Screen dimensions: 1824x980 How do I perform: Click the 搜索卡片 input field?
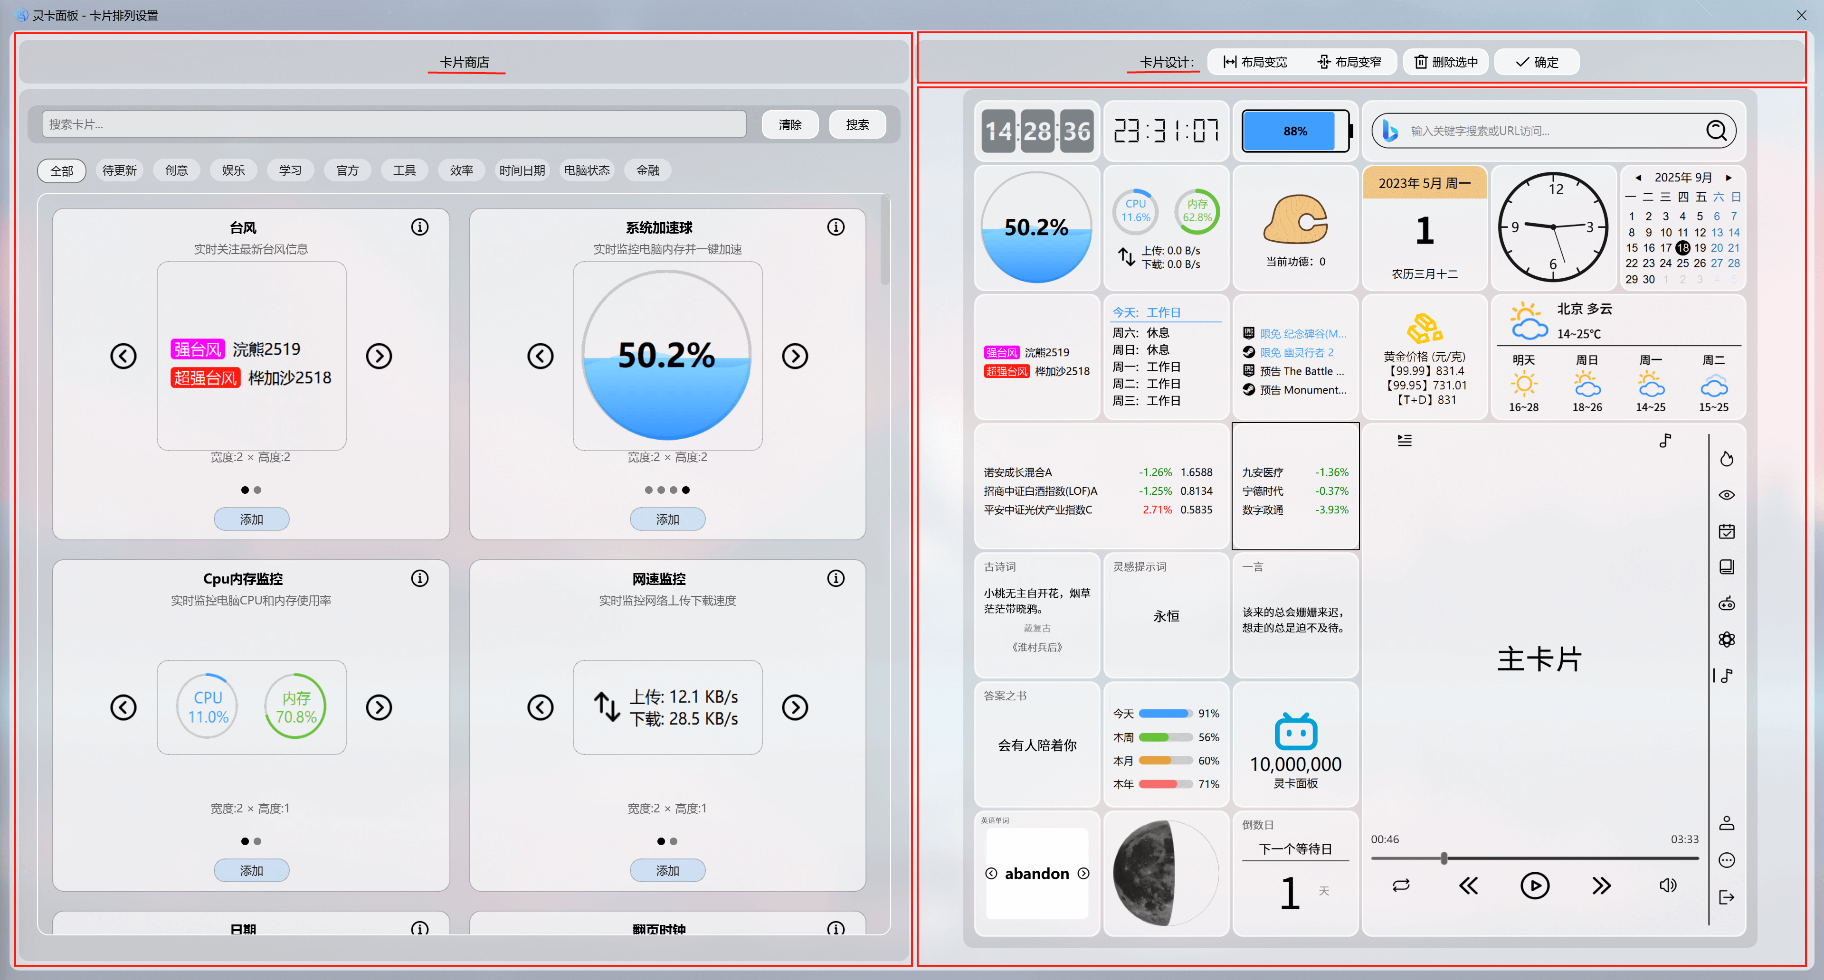coord(393,124)
